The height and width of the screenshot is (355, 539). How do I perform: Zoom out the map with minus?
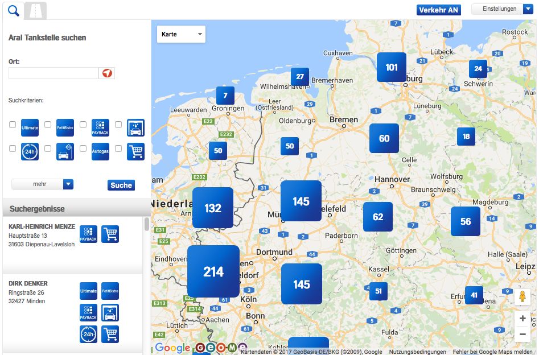click(522, 334)
